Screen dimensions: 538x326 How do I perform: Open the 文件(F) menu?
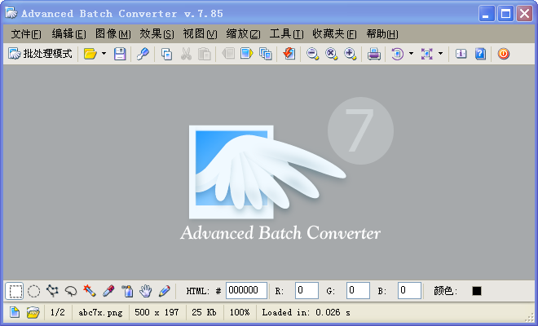(26, 34)
